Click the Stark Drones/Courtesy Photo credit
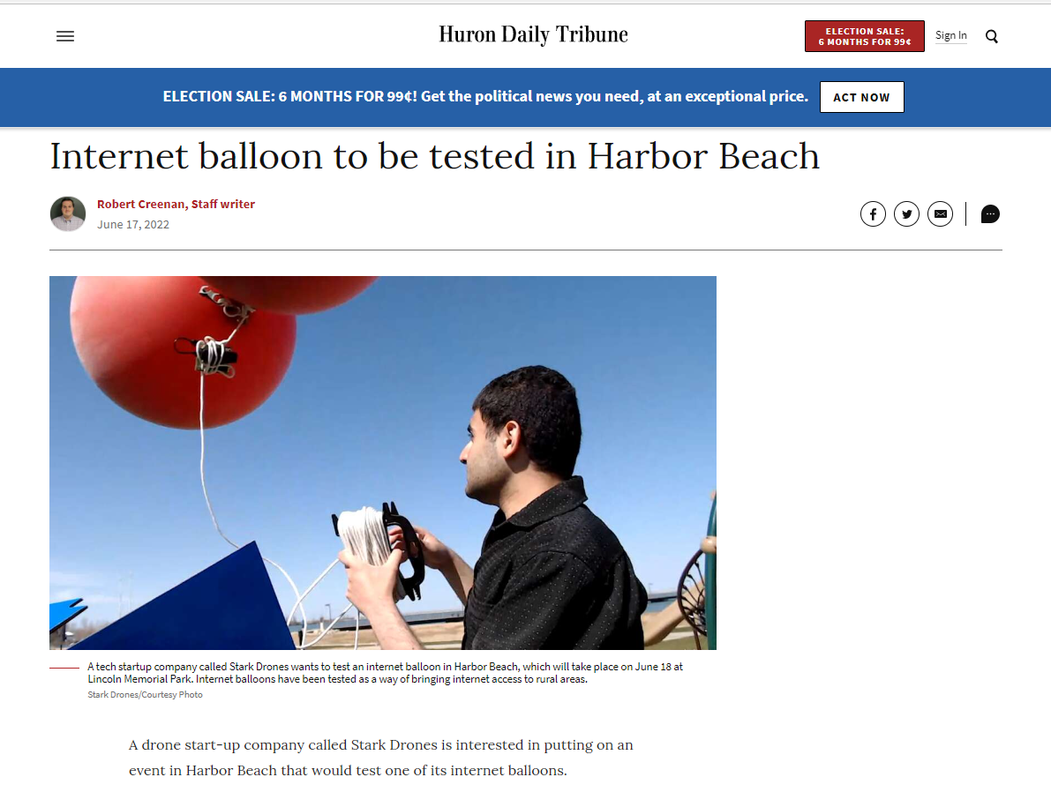Image resolution: width=1051 pixels, height=792 pixels. (145, 695)
